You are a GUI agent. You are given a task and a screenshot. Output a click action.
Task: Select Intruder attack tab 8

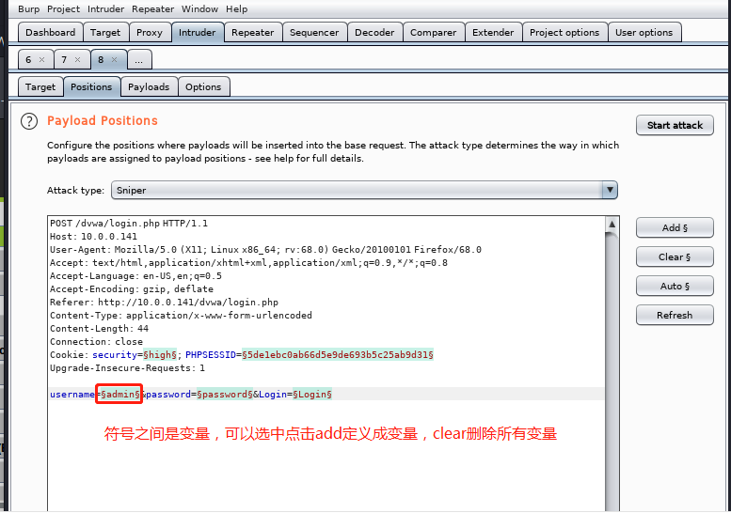click(x=101, y=59)
